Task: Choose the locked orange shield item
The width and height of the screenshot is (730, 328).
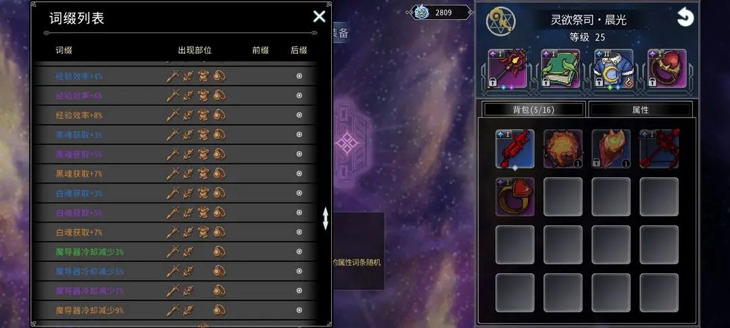Action: [x=611, y=148]
